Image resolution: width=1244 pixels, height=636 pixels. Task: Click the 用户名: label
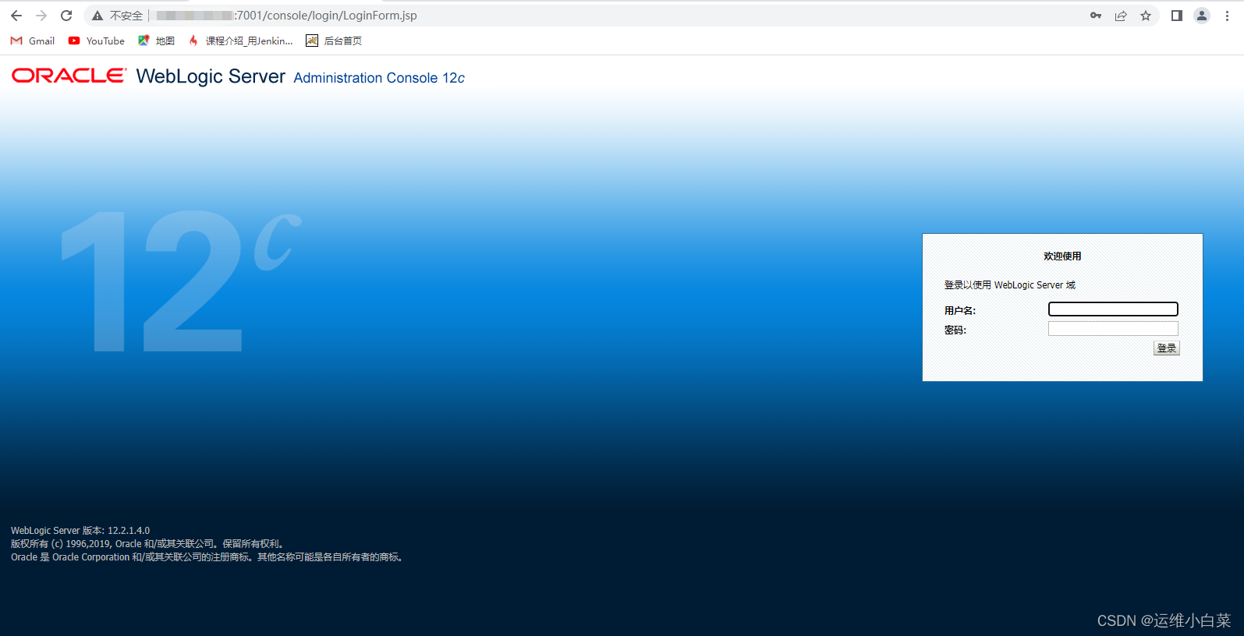point(960,310)
